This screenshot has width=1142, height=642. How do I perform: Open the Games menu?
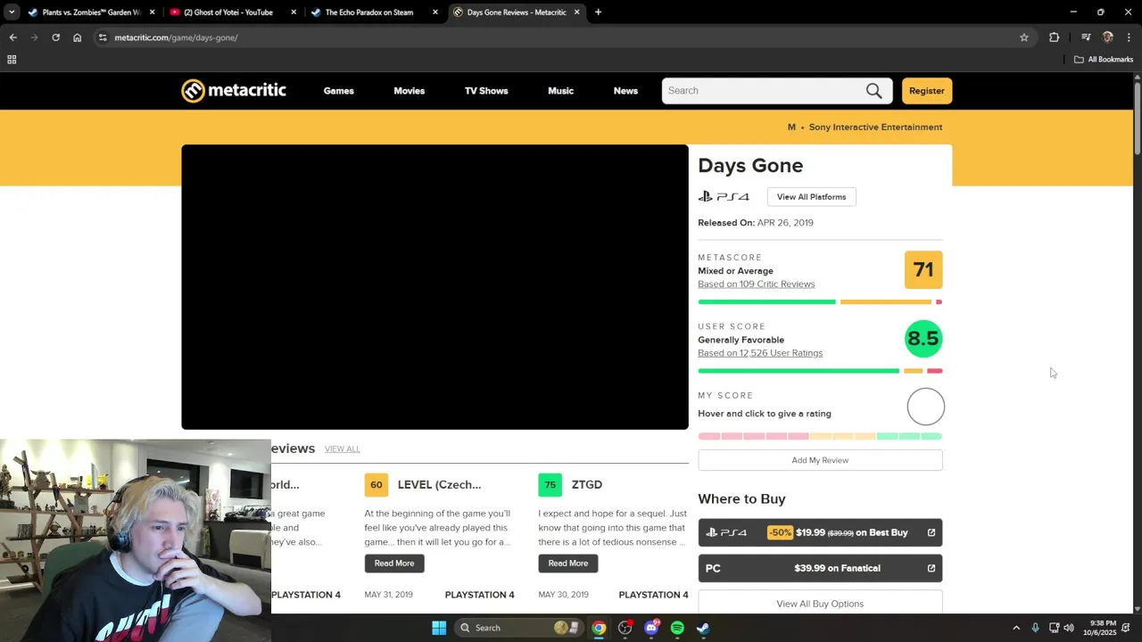[338, 91]
